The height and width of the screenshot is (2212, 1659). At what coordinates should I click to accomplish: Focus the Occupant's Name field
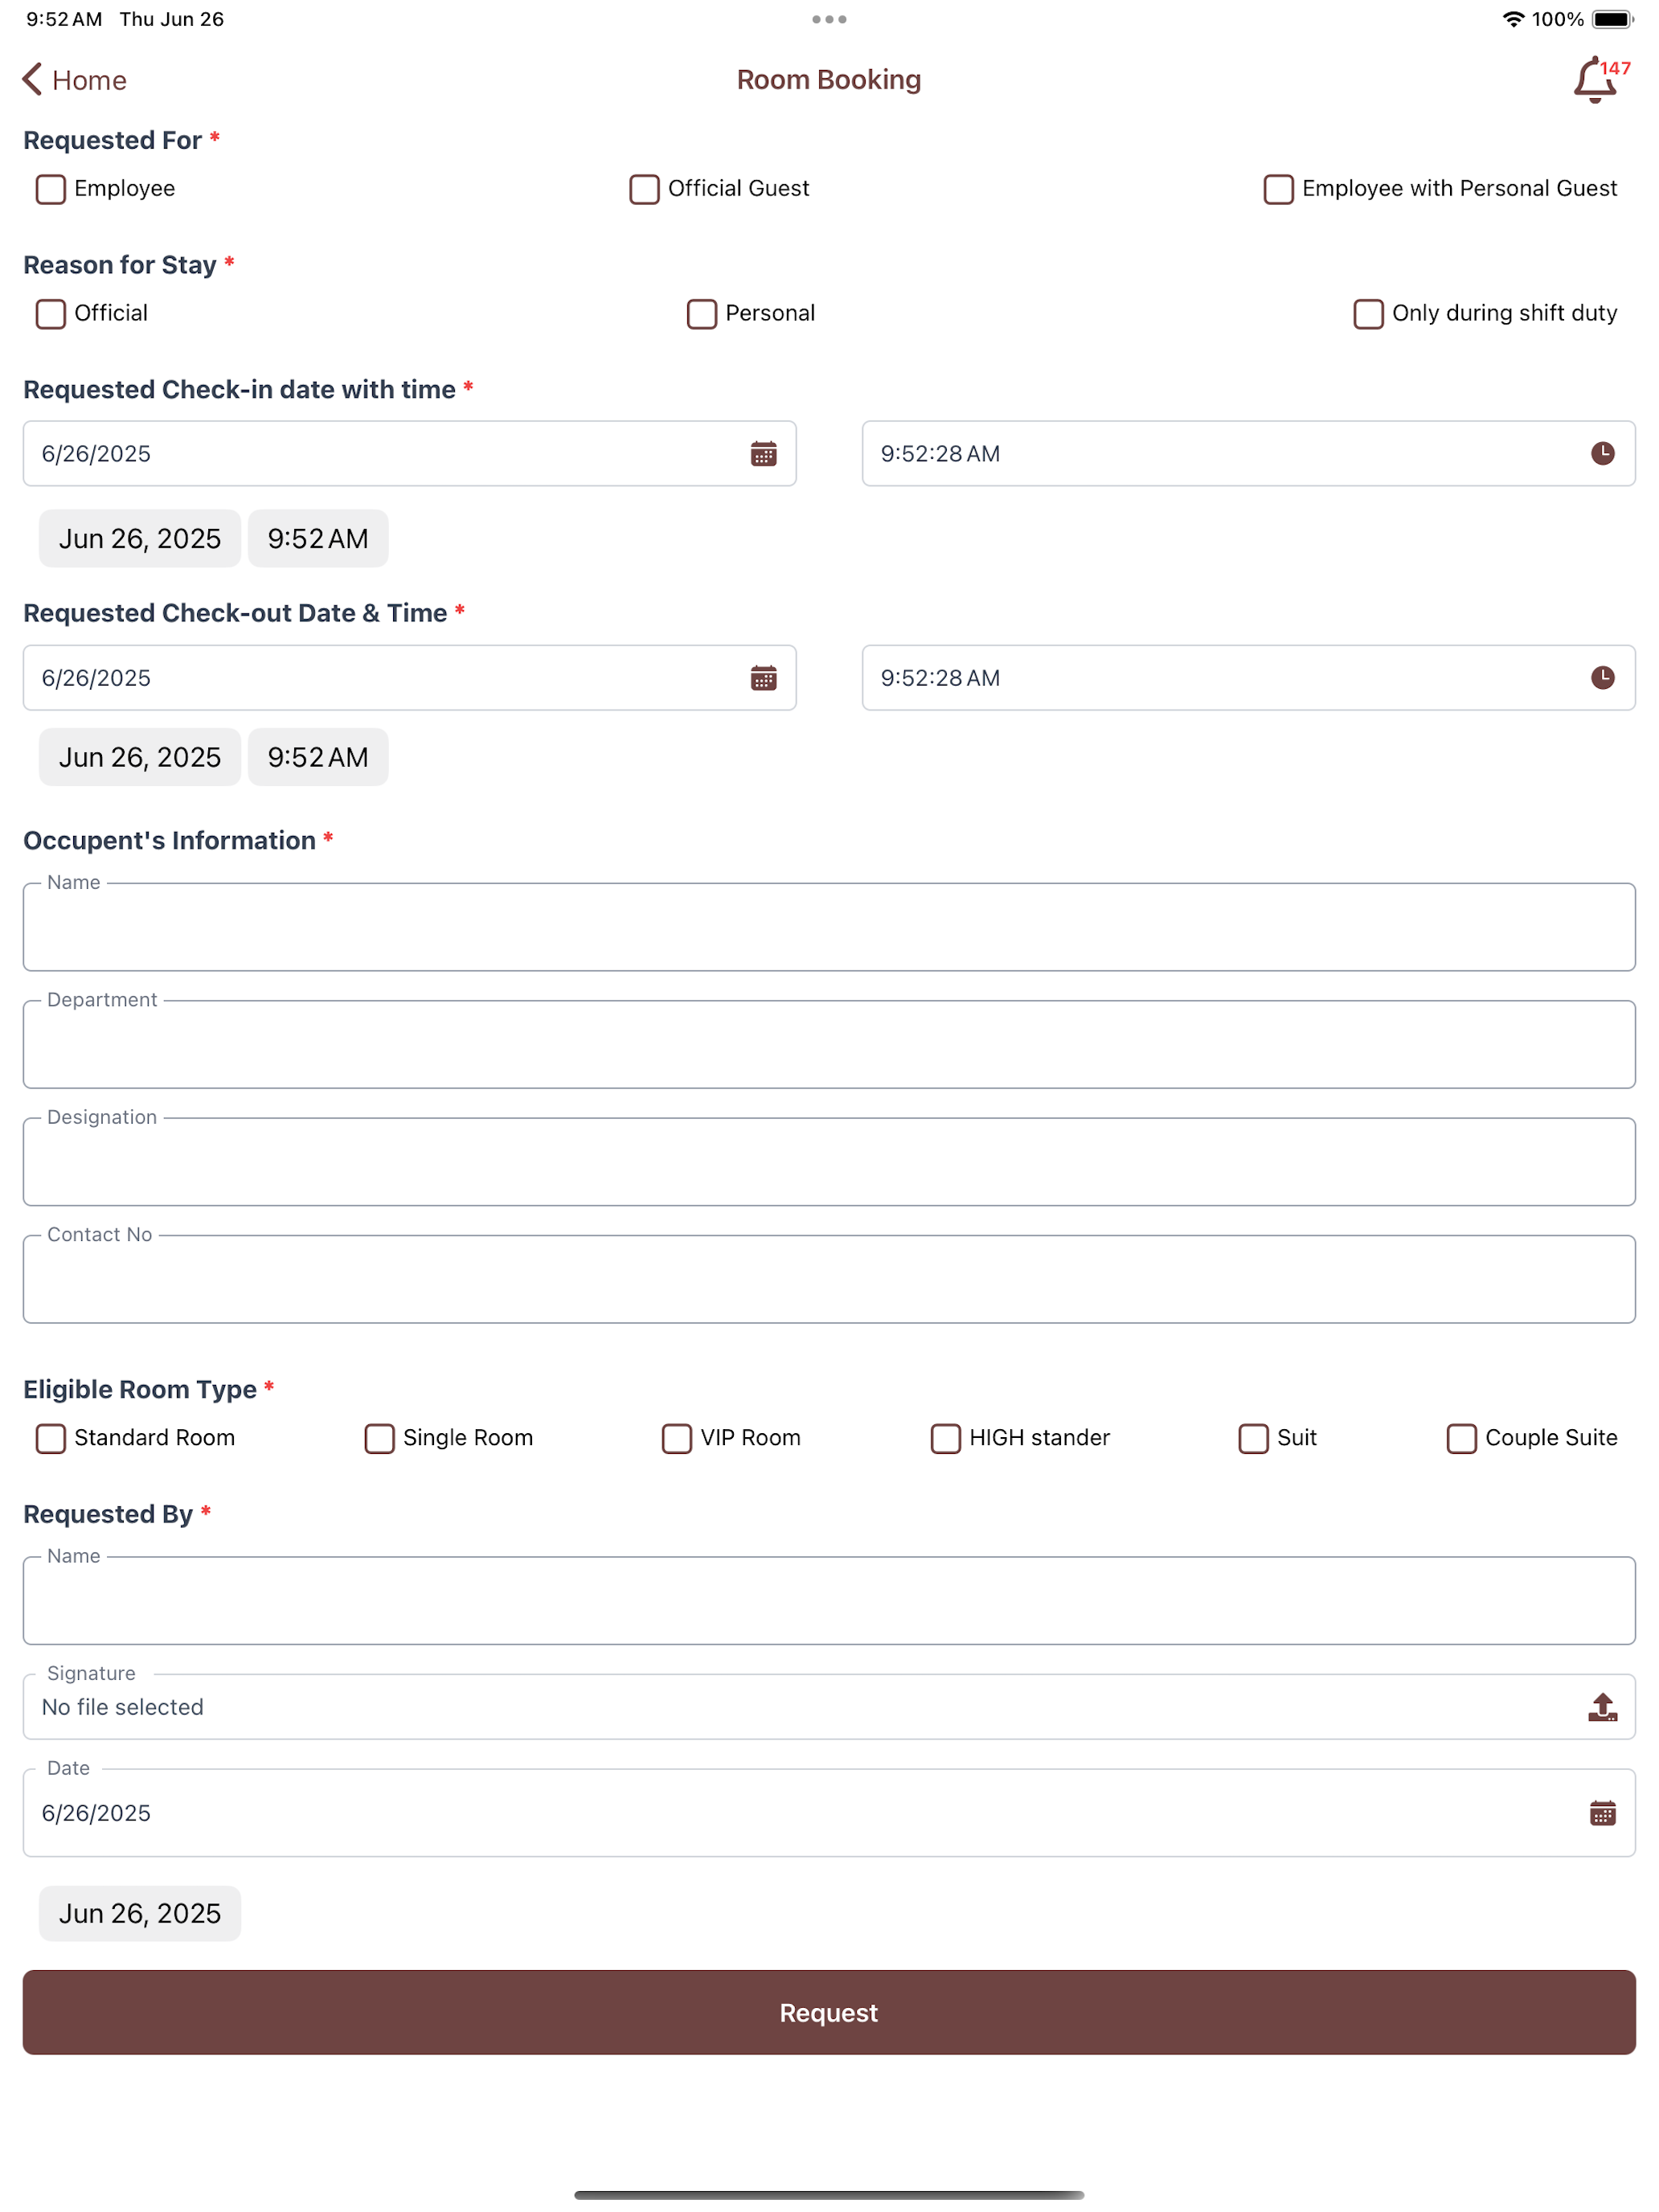coord(829,927)
